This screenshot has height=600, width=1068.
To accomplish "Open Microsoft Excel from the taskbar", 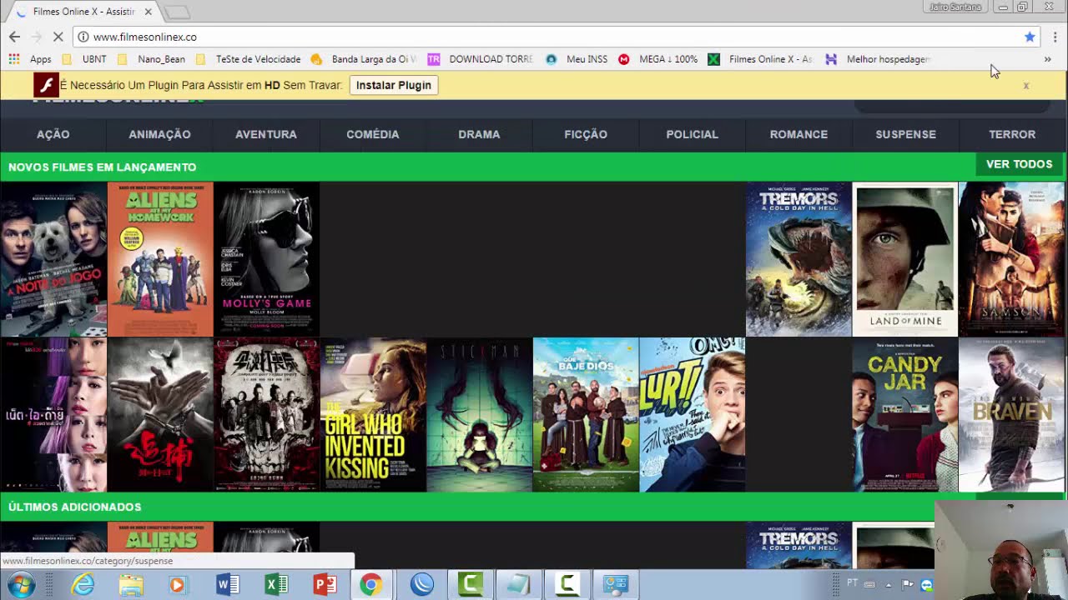I will point(275,585).
